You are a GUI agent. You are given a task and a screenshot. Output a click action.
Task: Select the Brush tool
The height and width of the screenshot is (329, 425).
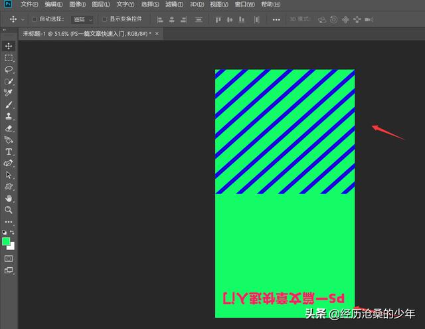9,105
